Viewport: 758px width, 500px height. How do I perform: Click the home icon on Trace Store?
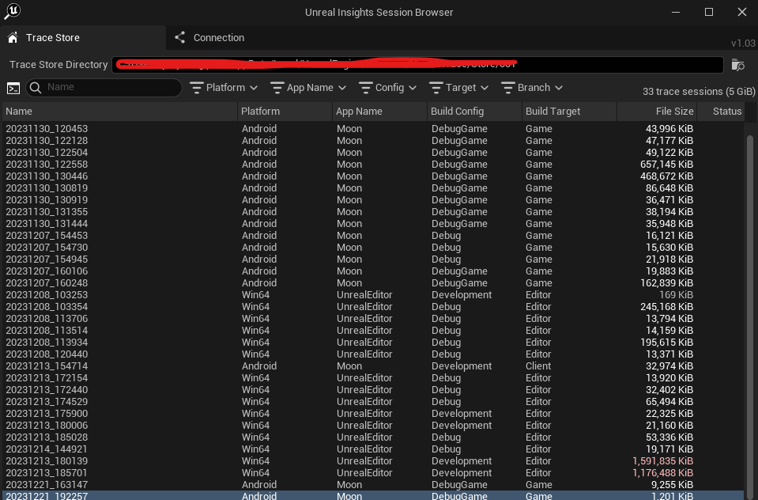click(x=13, y=38)
